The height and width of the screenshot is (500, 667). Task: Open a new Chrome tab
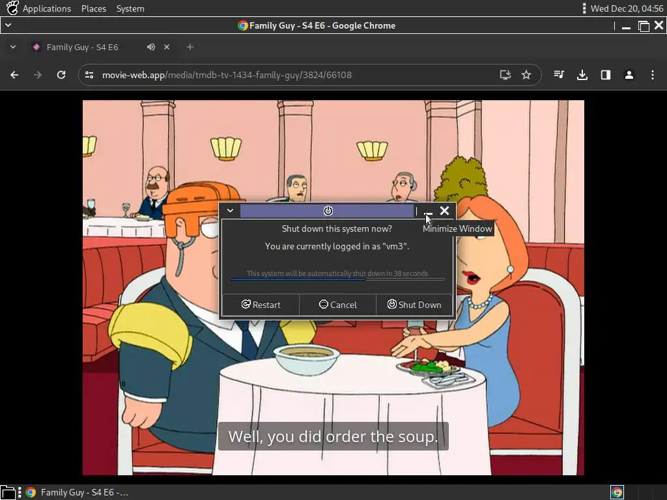coord(190,47)
